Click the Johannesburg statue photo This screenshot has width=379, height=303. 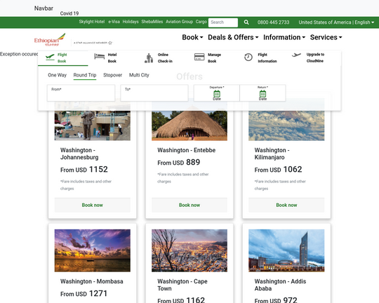[x=93, y=126]
